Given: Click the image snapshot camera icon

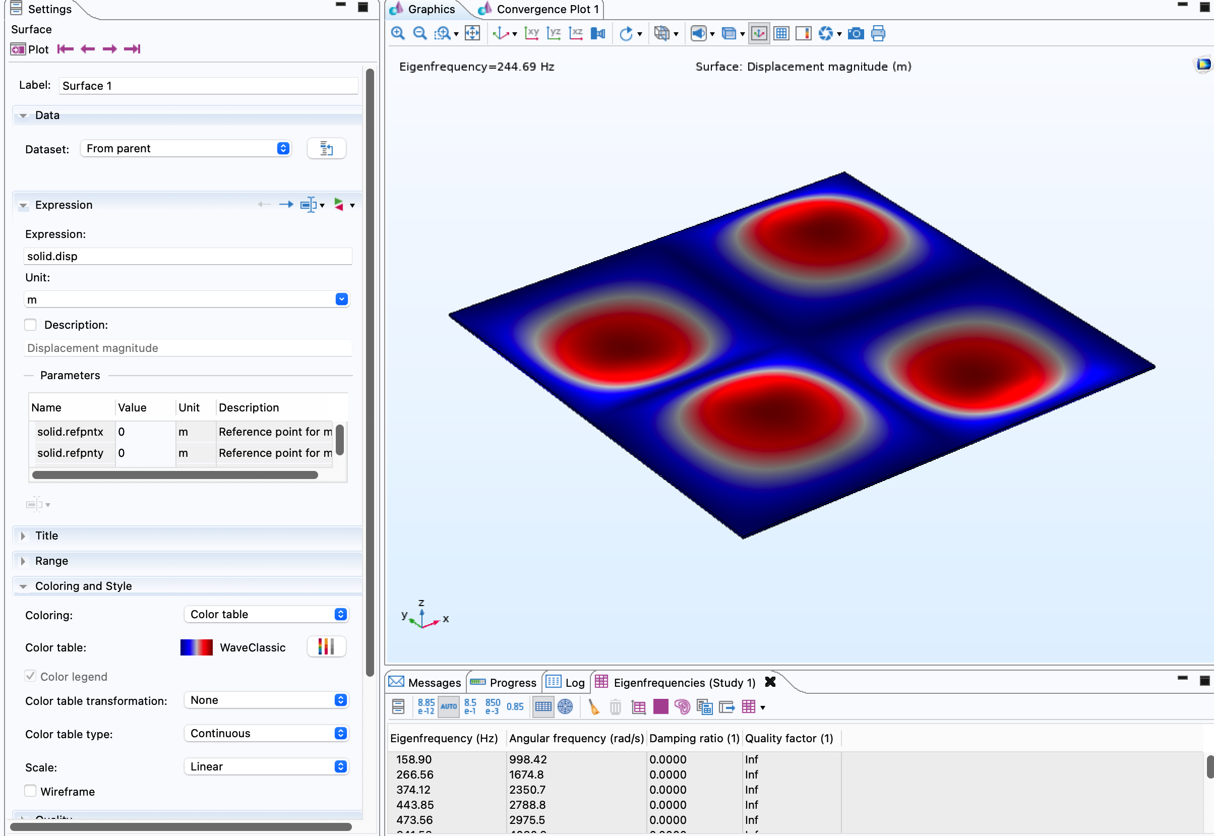Looking at the screenshot, I should [856, 33].
